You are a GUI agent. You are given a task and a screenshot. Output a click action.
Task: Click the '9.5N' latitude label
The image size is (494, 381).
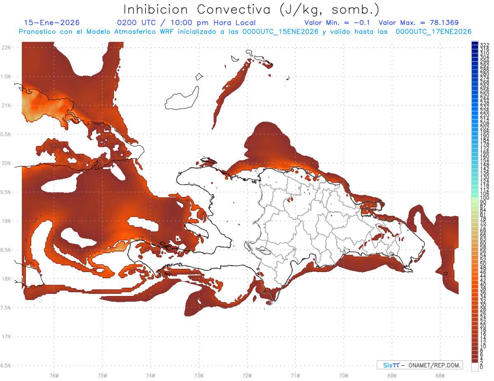click(6, 192)
